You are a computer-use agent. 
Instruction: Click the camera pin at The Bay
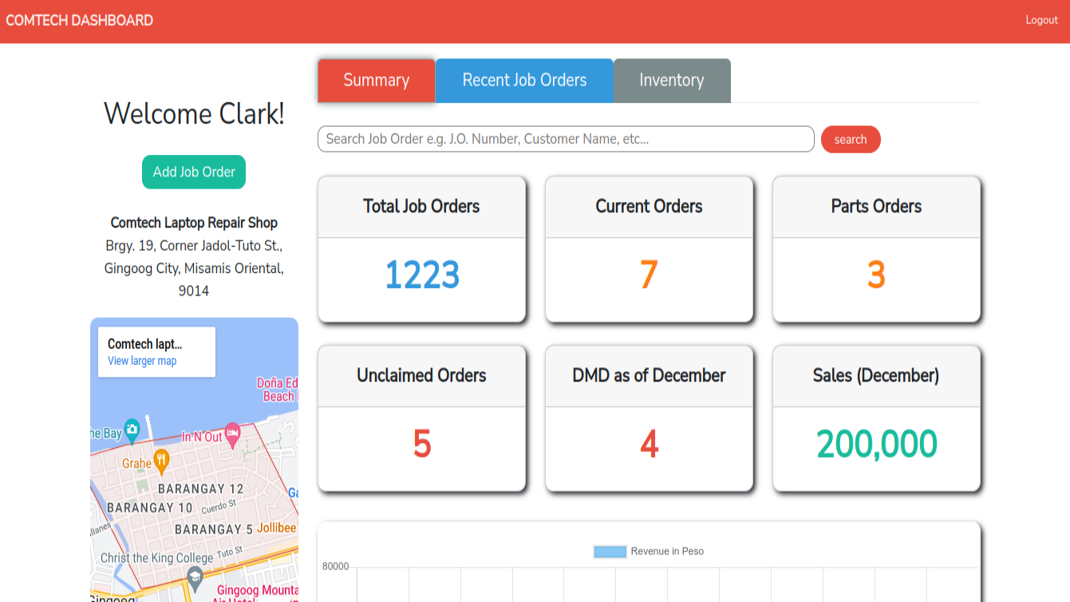[x=132, y=430]
